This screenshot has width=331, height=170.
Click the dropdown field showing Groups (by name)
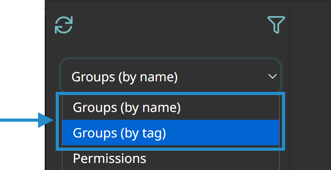171,76
